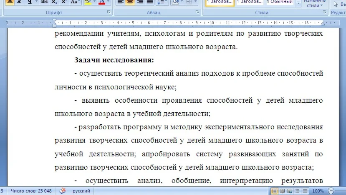The height and width of the screenshot is (195, 346).
Task: Click the word интерпретацию in last line
Action: [247, 181]
